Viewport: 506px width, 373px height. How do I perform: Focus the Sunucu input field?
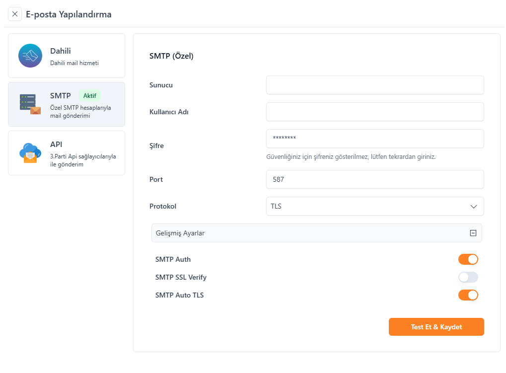pos(375,85)
